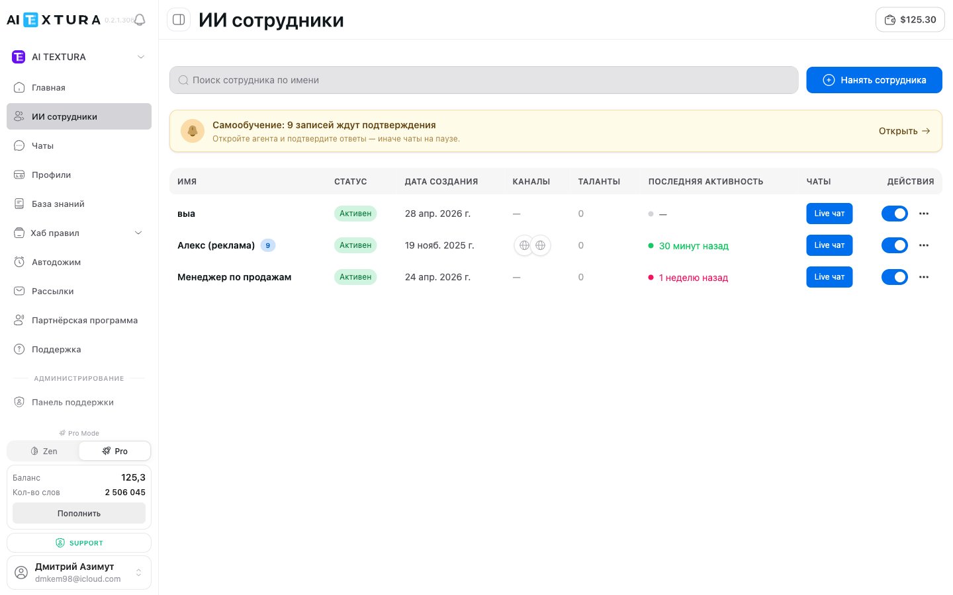The height and width of the screenshot is (595, 953).
Task: Toggle the sidebar panel icon
Action: tap(179, 20)
